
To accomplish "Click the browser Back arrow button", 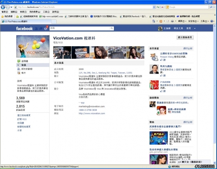I will 3,7.
